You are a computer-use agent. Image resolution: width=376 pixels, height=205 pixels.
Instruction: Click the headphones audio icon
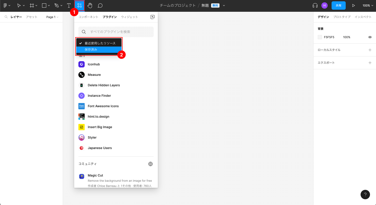[x=315, y=5]
